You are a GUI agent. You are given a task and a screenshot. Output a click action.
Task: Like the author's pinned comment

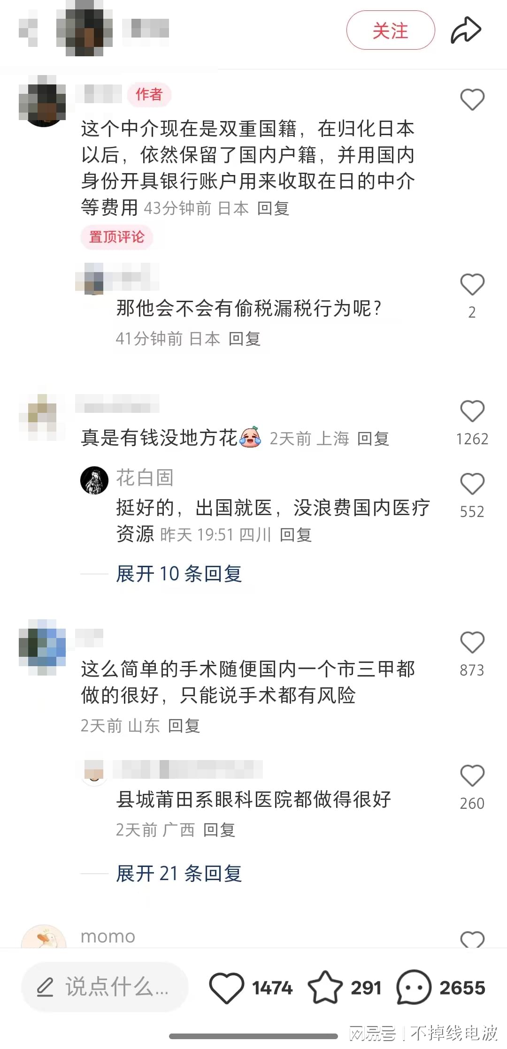[x=472, y=100]
